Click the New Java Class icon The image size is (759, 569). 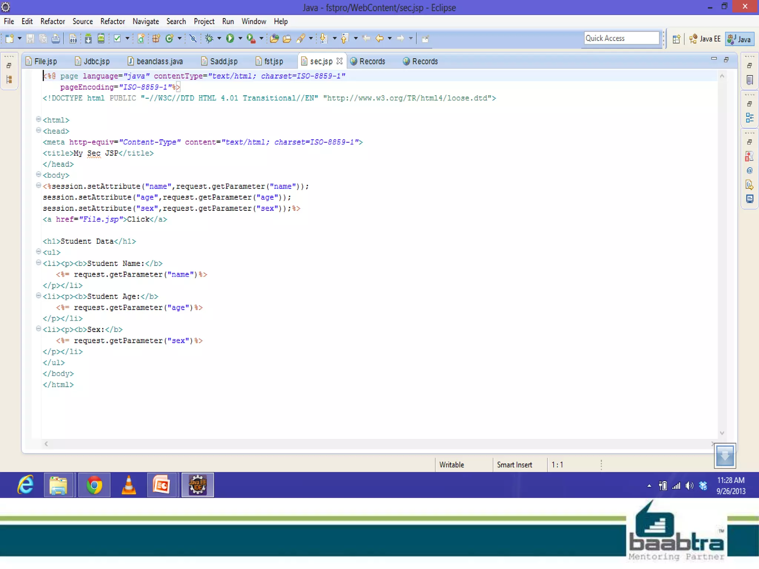[169, 39]
